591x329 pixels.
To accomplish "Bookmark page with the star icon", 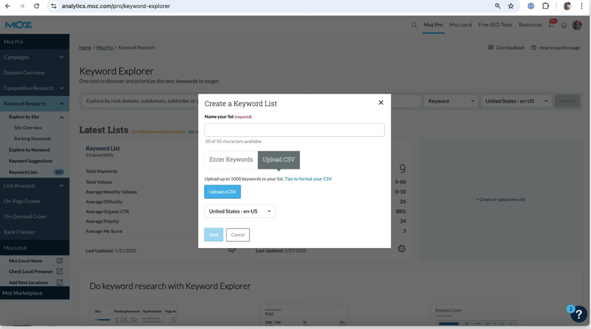I will (511, 6).
